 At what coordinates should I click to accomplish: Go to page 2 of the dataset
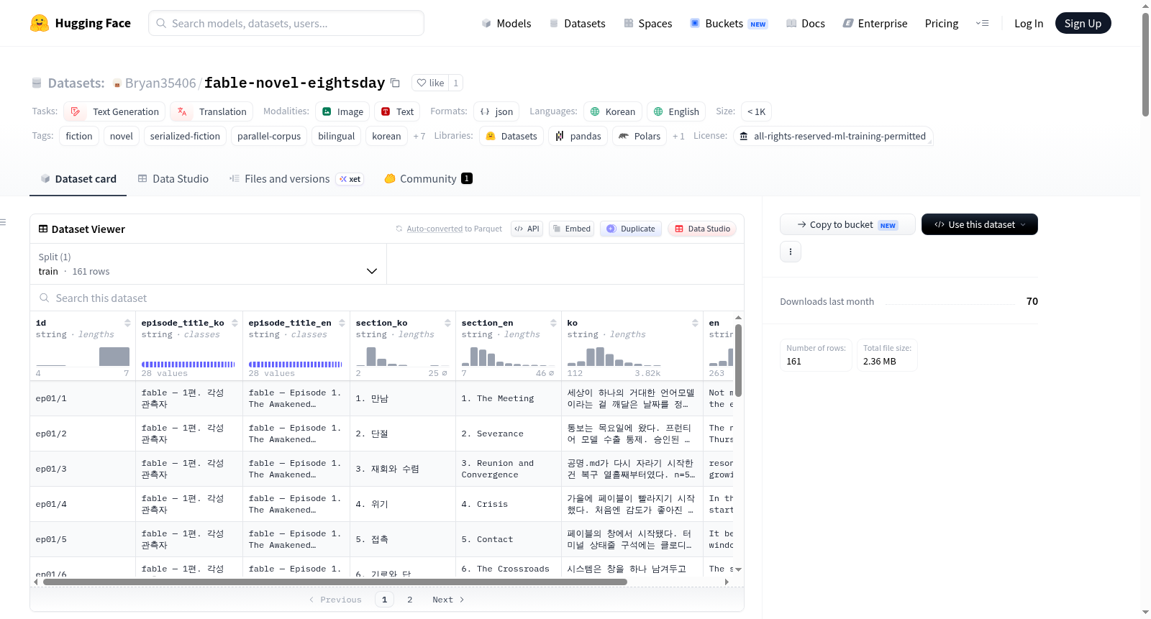pyautogui.click(x=410, y=600)
